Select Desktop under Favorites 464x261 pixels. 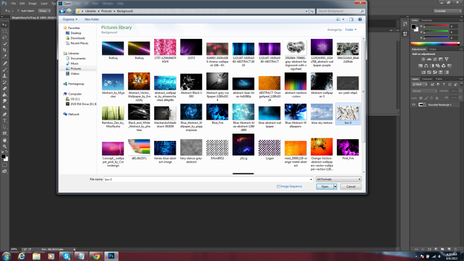tap(76, 33)
